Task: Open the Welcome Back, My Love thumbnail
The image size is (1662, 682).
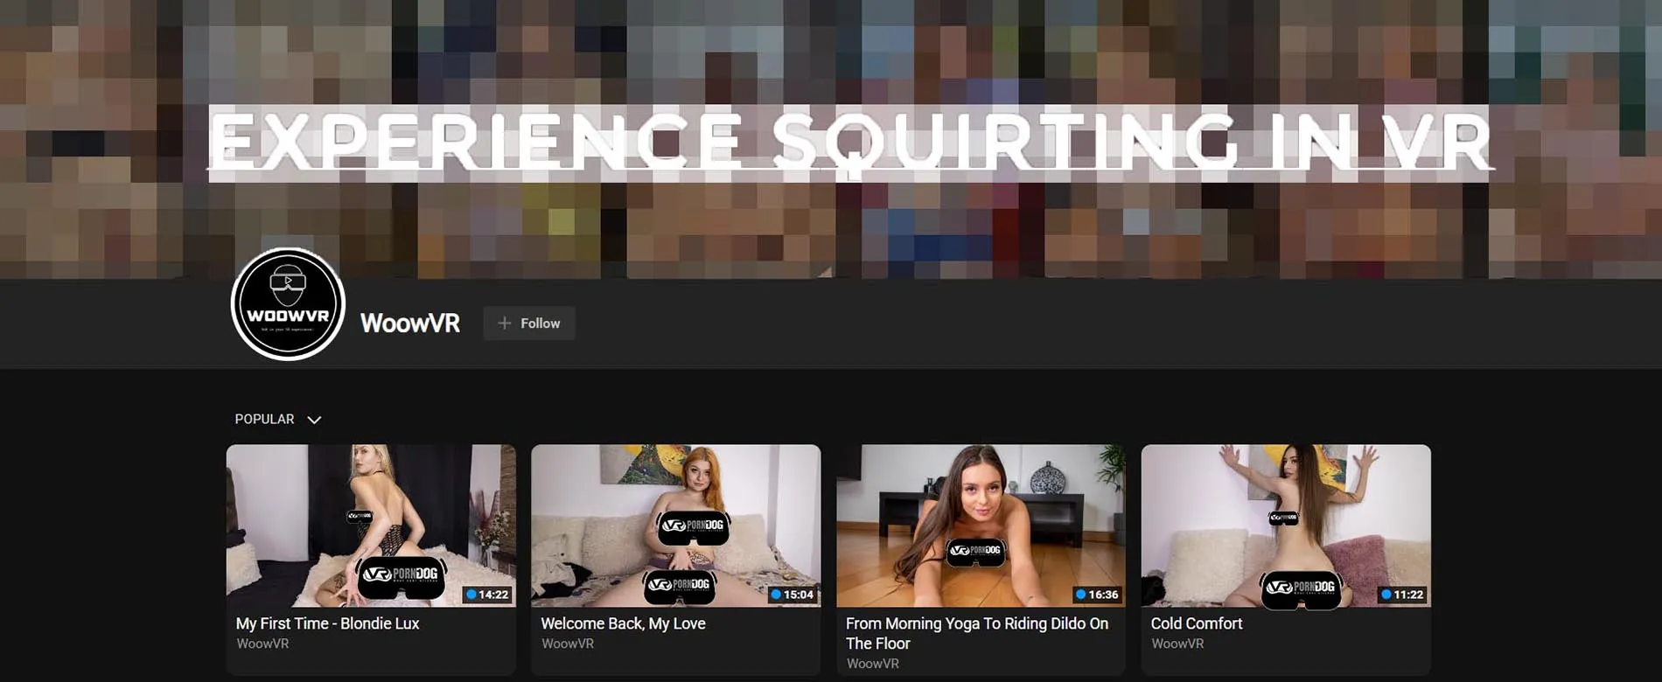Action: point(675,525)
